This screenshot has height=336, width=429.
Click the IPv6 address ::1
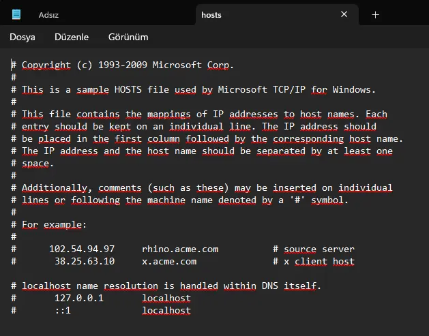[63, 310]
